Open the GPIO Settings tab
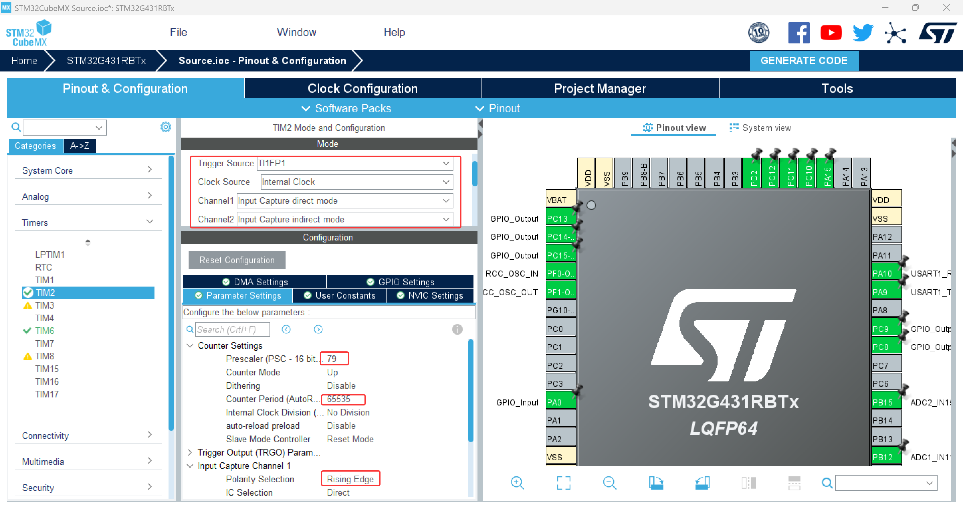Image resolution: width=963 pixels, height=509 pixels. coord(400,282)
